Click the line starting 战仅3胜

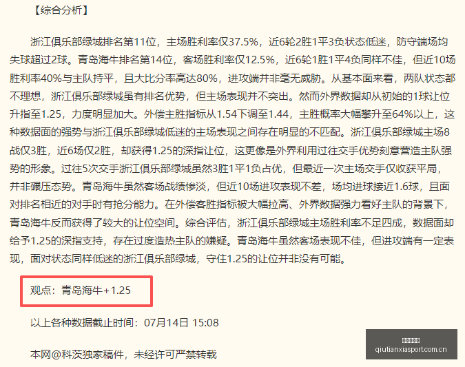(x=231, y=151)
